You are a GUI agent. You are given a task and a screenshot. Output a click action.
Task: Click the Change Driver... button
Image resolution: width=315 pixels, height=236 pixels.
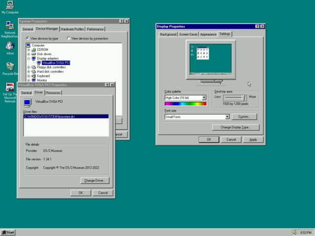point(95,180)
